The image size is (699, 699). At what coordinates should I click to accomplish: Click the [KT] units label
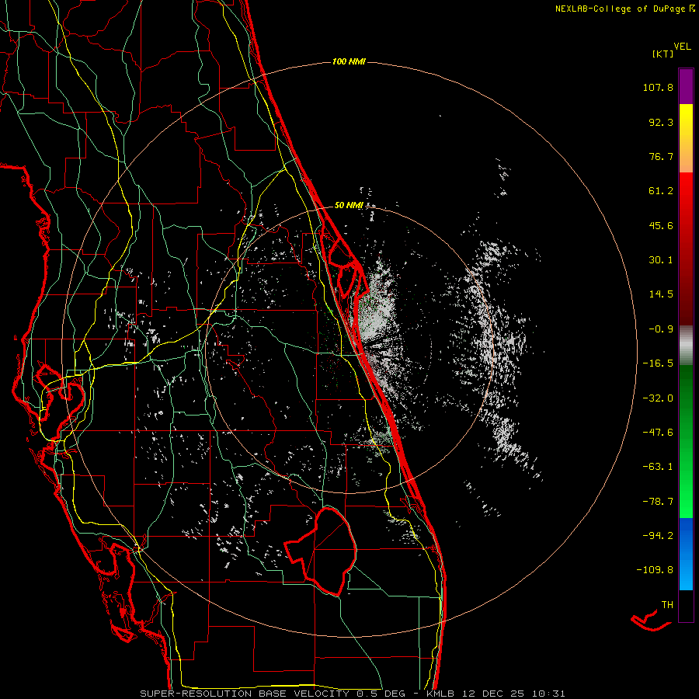[663, 54]
